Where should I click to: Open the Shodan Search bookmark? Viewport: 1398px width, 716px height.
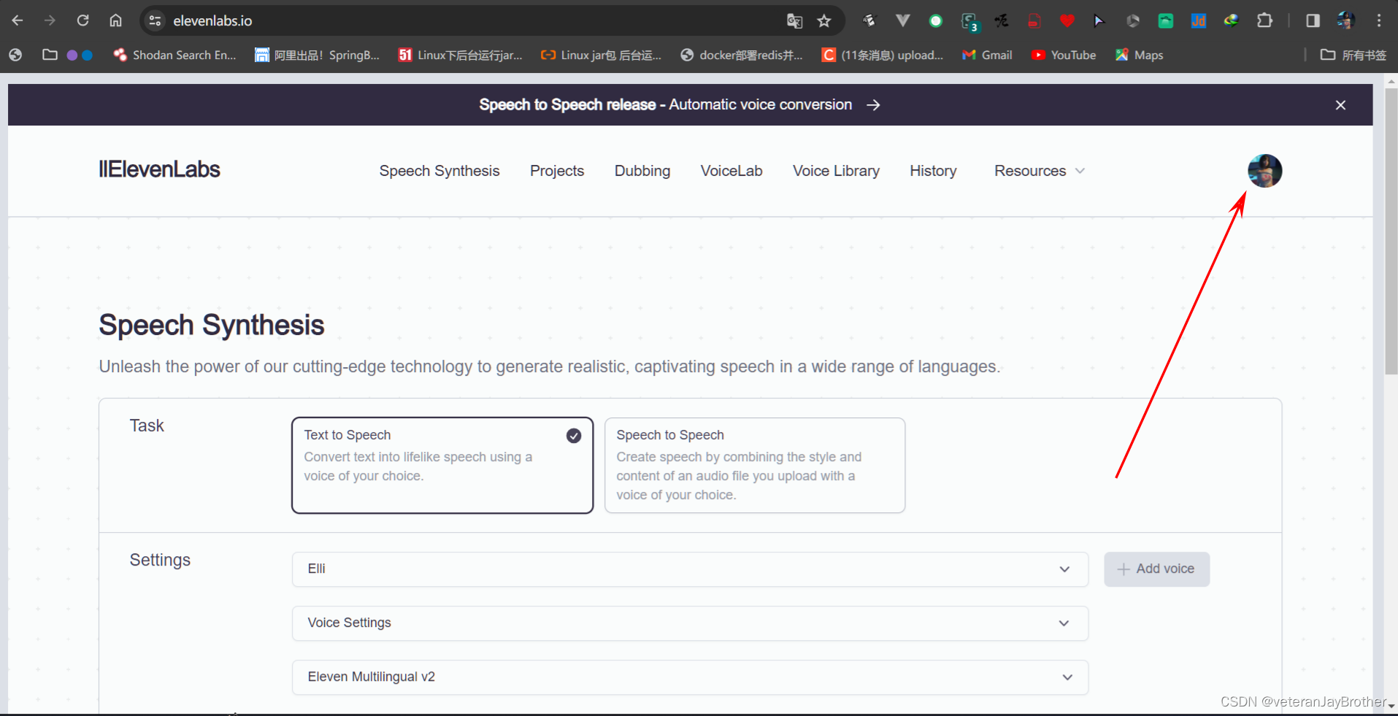175,55
